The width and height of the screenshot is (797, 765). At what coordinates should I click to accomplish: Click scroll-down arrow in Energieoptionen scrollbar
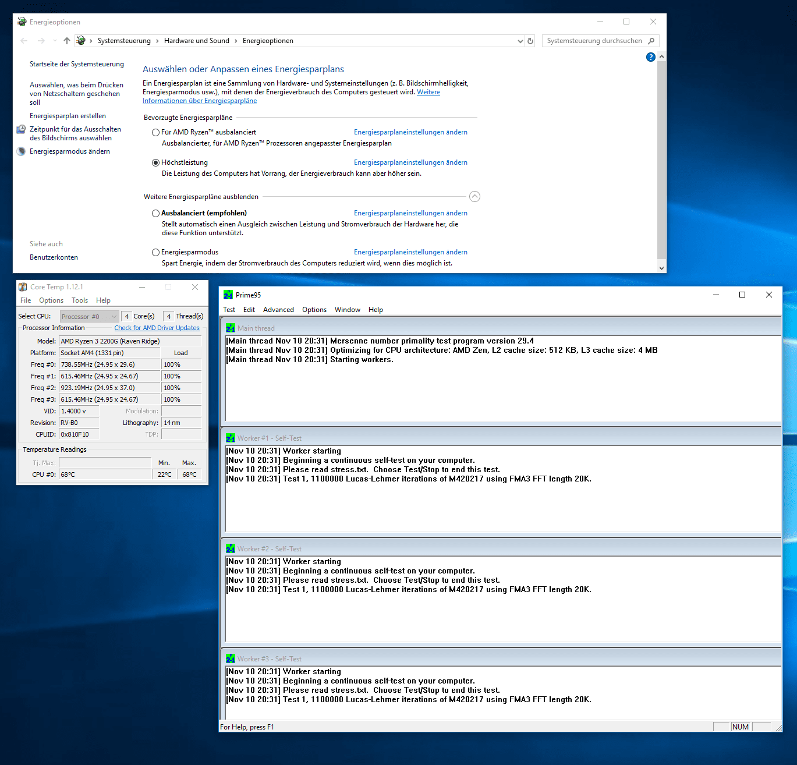(661, 268)
